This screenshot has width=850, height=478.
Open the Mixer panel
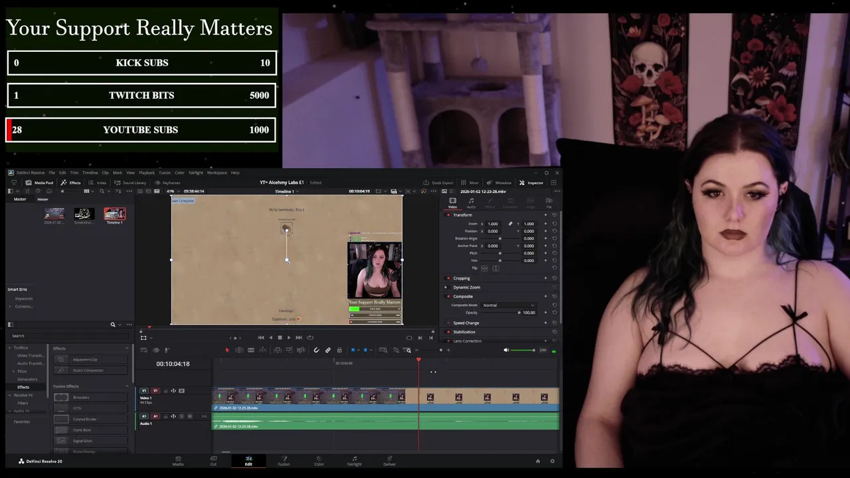click(x=470, y=183)
